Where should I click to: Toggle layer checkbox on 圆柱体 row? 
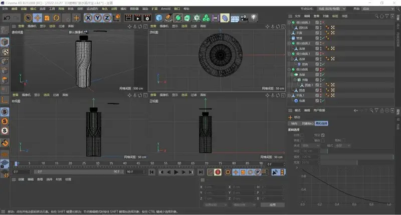click(x=317, y=27)
